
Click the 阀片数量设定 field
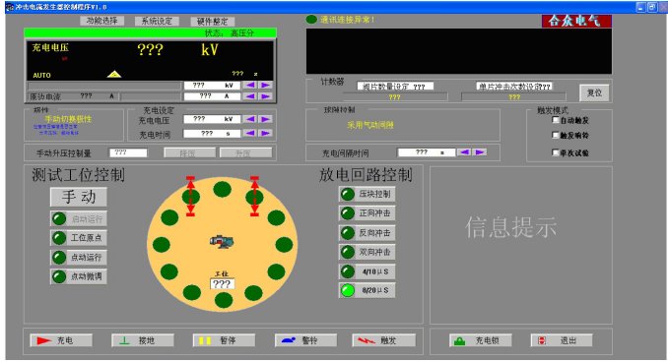(x=395, y=87)
